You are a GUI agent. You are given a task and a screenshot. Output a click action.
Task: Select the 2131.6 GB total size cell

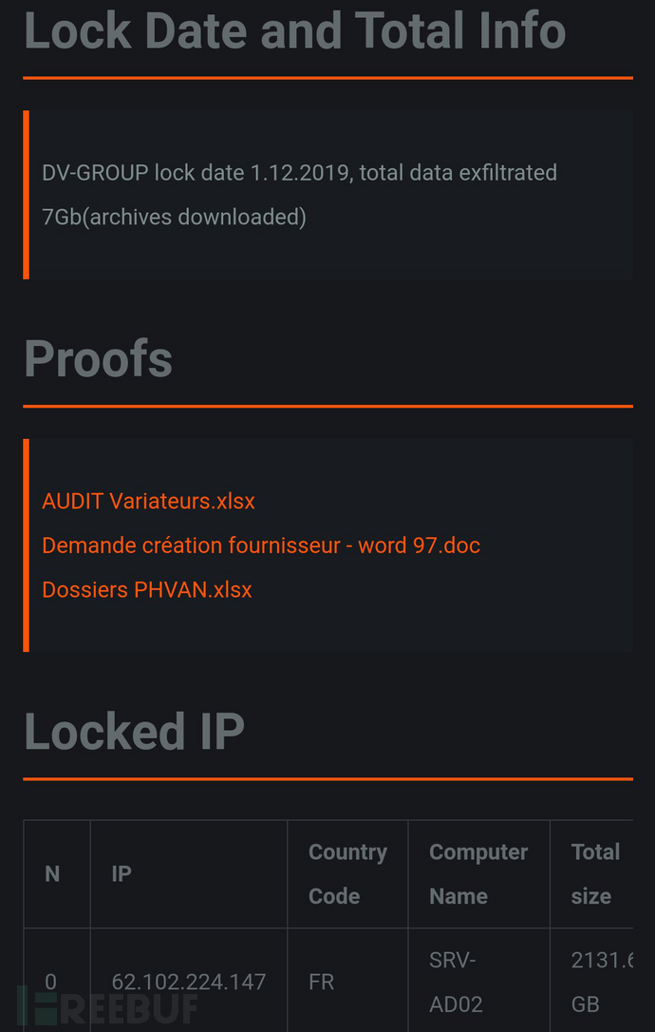591,982
